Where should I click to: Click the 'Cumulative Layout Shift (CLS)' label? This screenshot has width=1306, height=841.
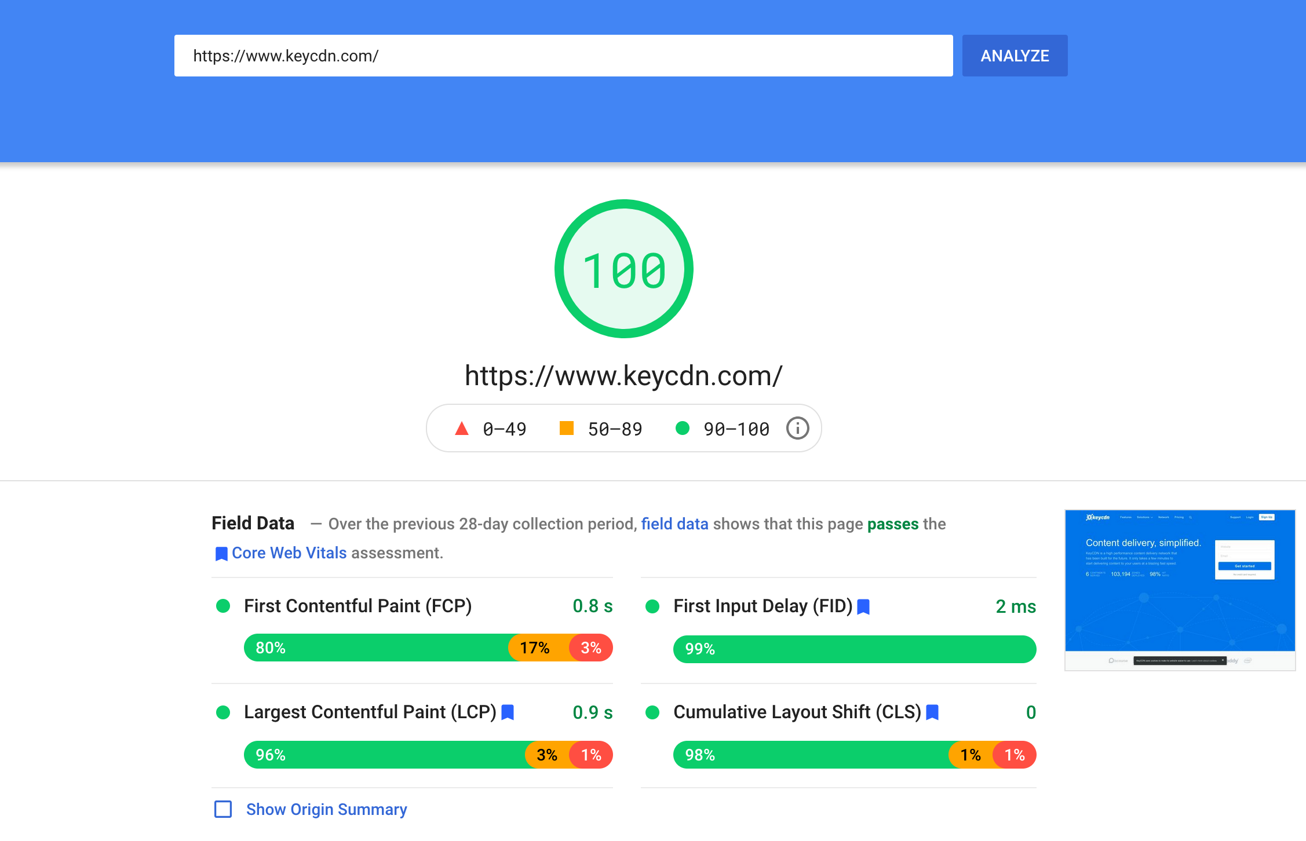797,712
